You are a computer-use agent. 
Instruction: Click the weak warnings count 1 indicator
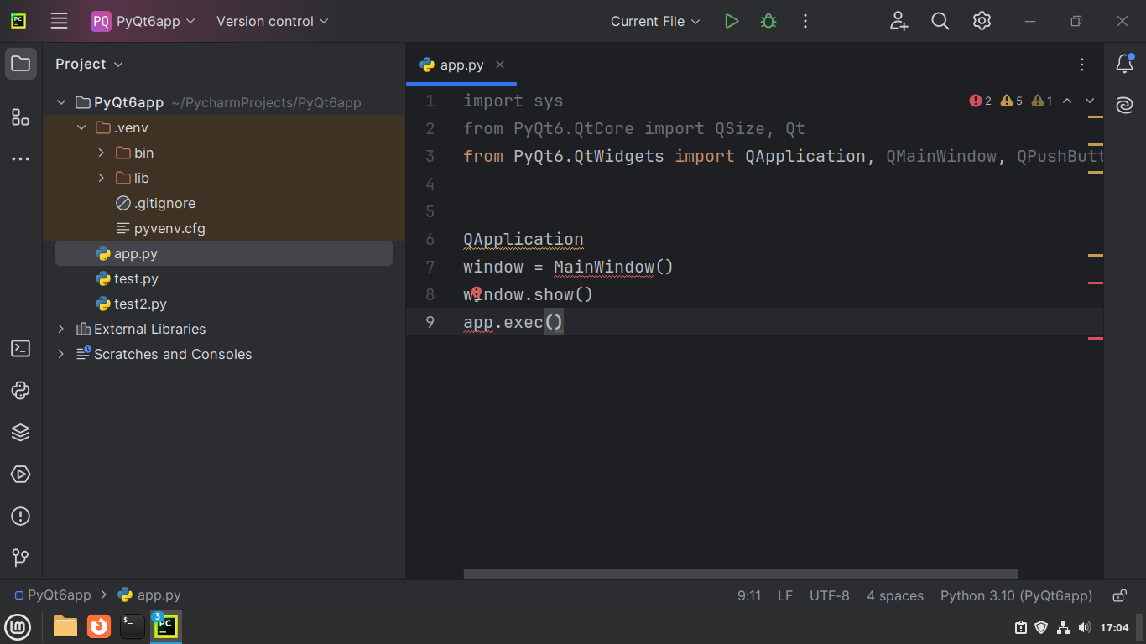1042,101
